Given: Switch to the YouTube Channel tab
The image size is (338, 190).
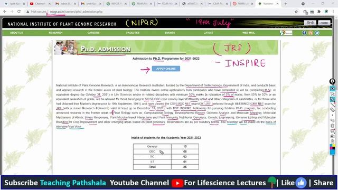Looking at the screenshot, I should click(x=40, y=4).
